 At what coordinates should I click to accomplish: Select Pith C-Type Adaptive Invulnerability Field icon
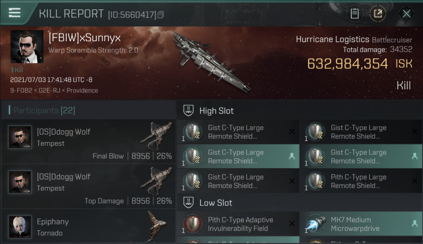click(x=193, y=224)
